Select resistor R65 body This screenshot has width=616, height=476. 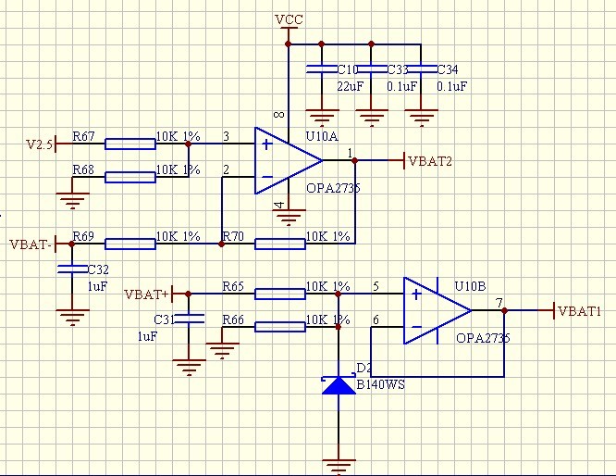pos(280,294)
